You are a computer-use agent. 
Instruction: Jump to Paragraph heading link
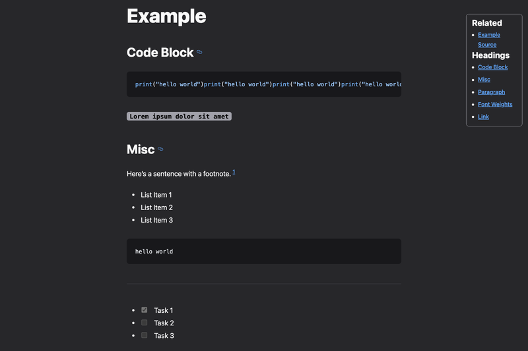click(491, 92)
